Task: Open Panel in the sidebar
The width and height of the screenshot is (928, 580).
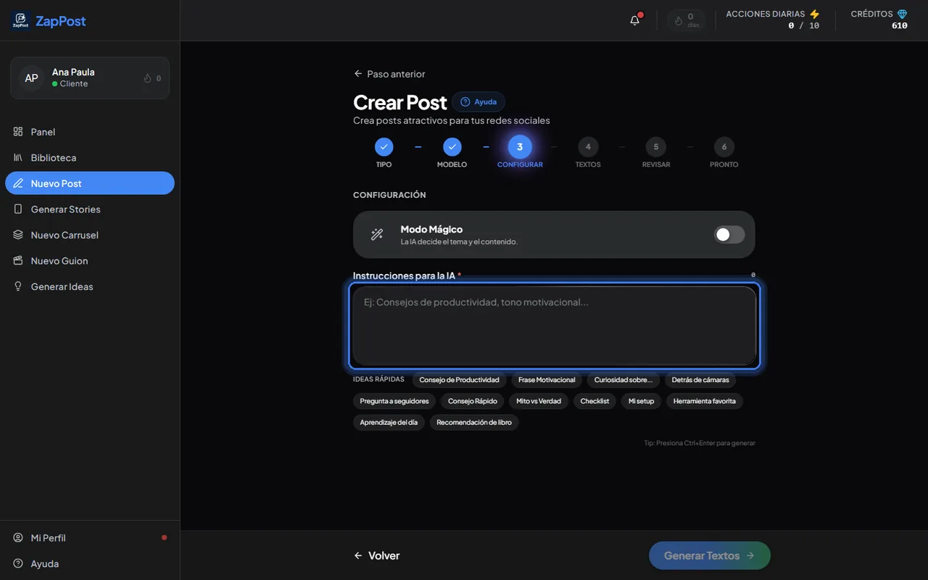Action: 90,132
